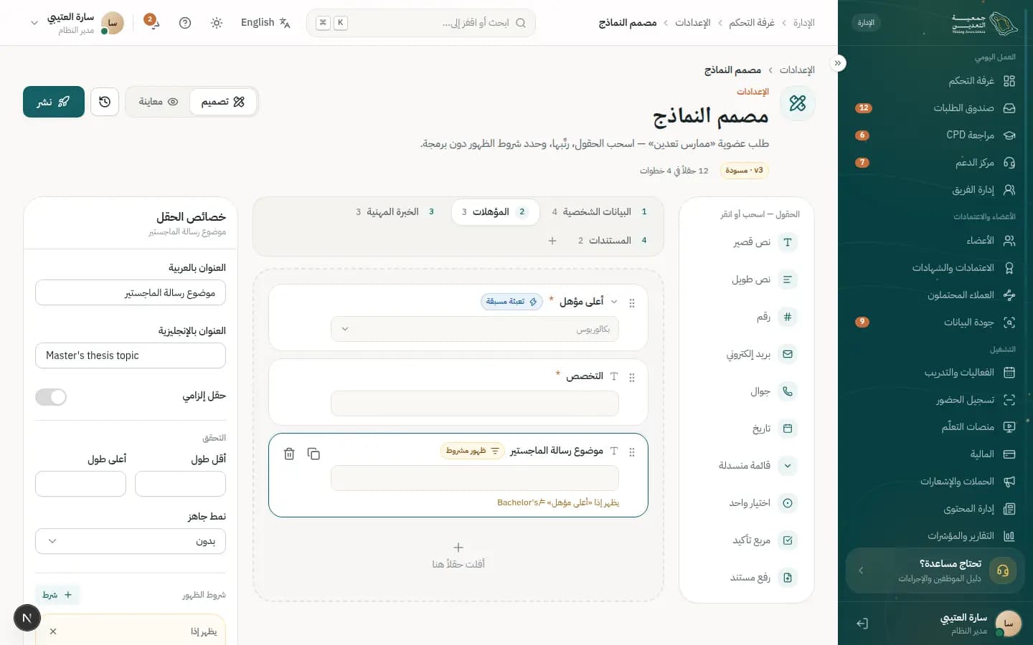Open نمط جاهز dropdown

point(131,541)
